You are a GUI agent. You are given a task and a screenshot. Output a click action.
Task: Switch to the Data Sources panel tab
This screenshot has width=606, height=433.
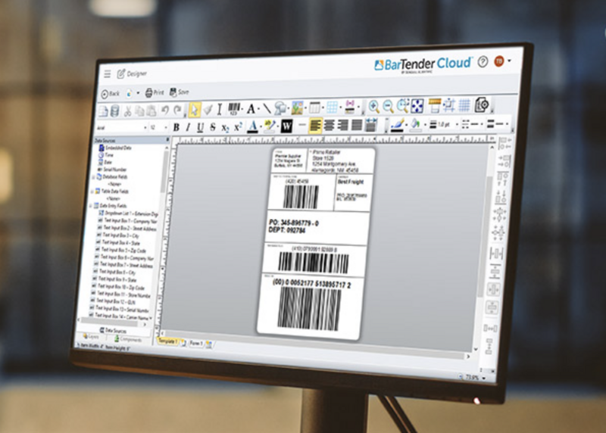pos(113,331)
